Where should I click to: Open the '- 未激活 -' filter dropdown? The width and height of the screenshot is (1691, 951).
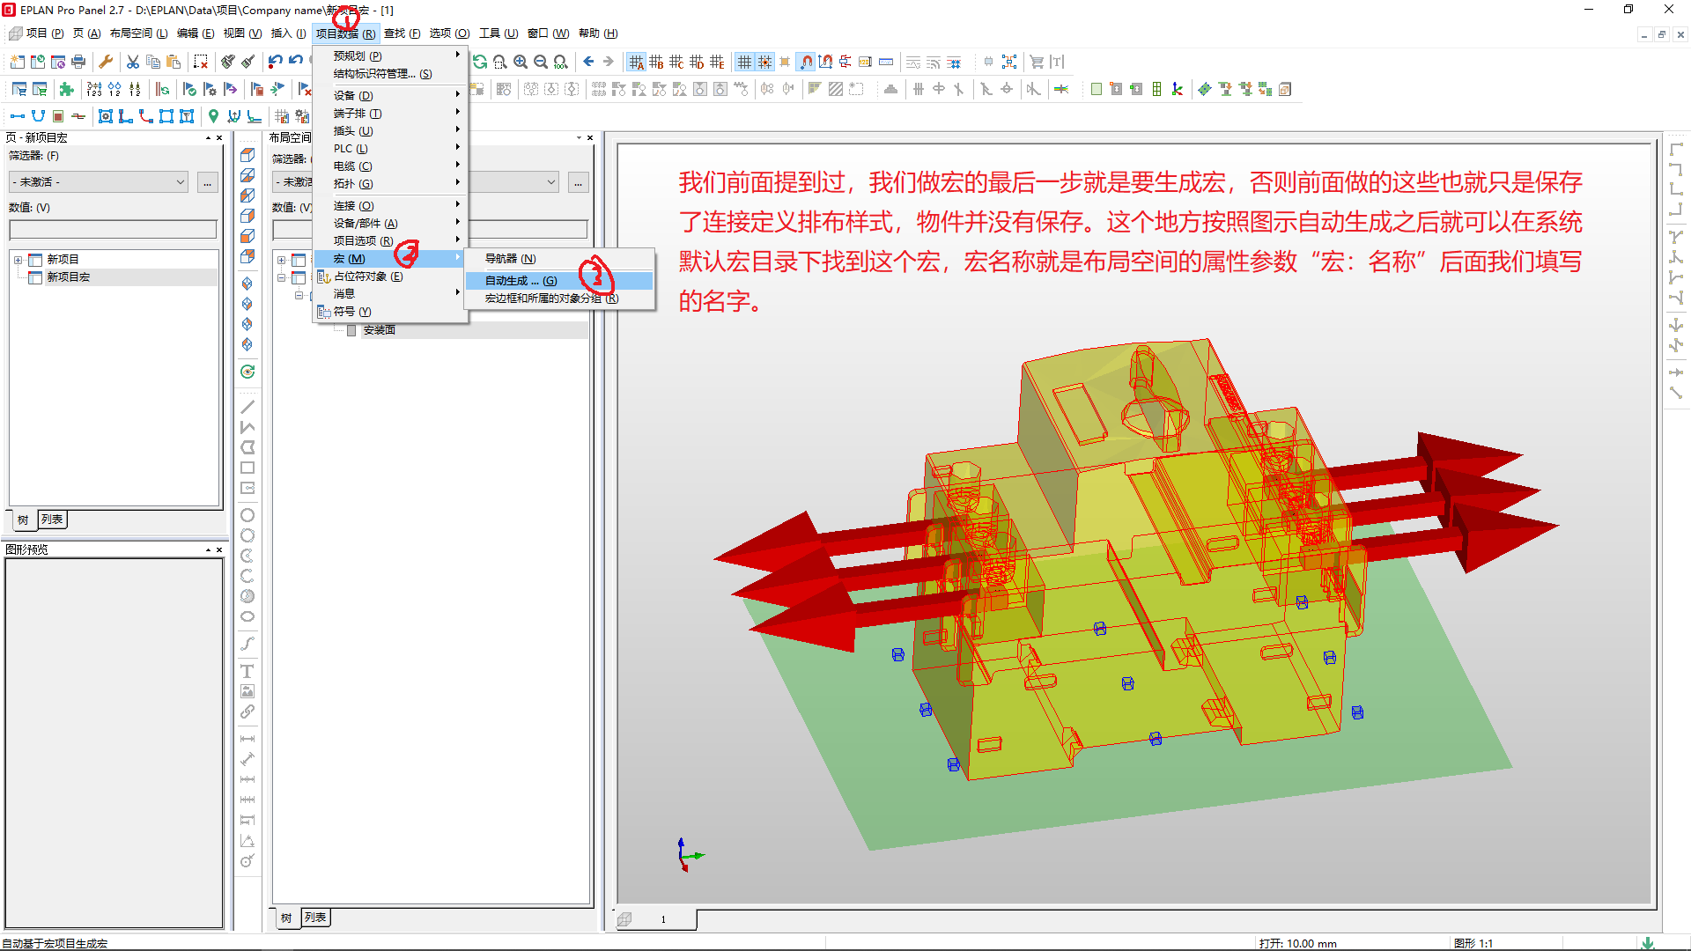pos(97,182)
